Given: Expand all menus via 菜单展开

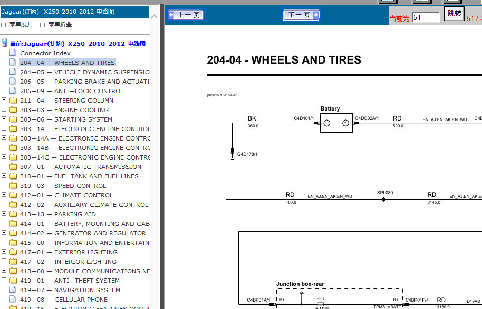Looking at the screenshot, I should tap(21, 24).
